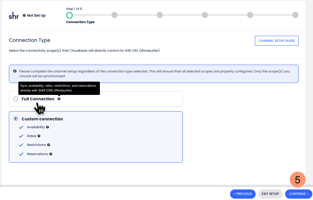
Task: Click the help icon next to Reservations
Action: click(x=51, y=154)
